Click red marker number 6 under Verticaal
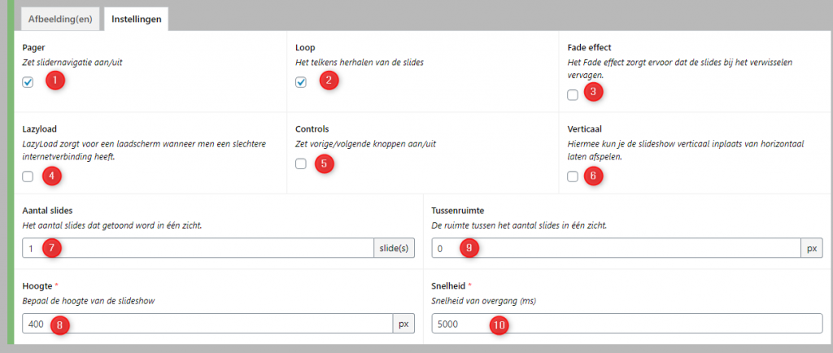Viewport: 833px width, 353px height. pyautogui.click(x=595, y=176)
